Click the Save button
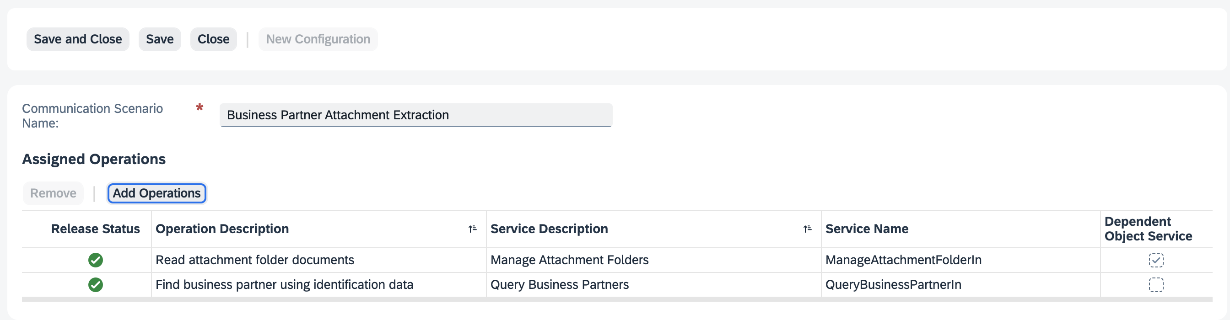Screen dimensions: 1230x320 pyautogui.click(x=160, y=39)
